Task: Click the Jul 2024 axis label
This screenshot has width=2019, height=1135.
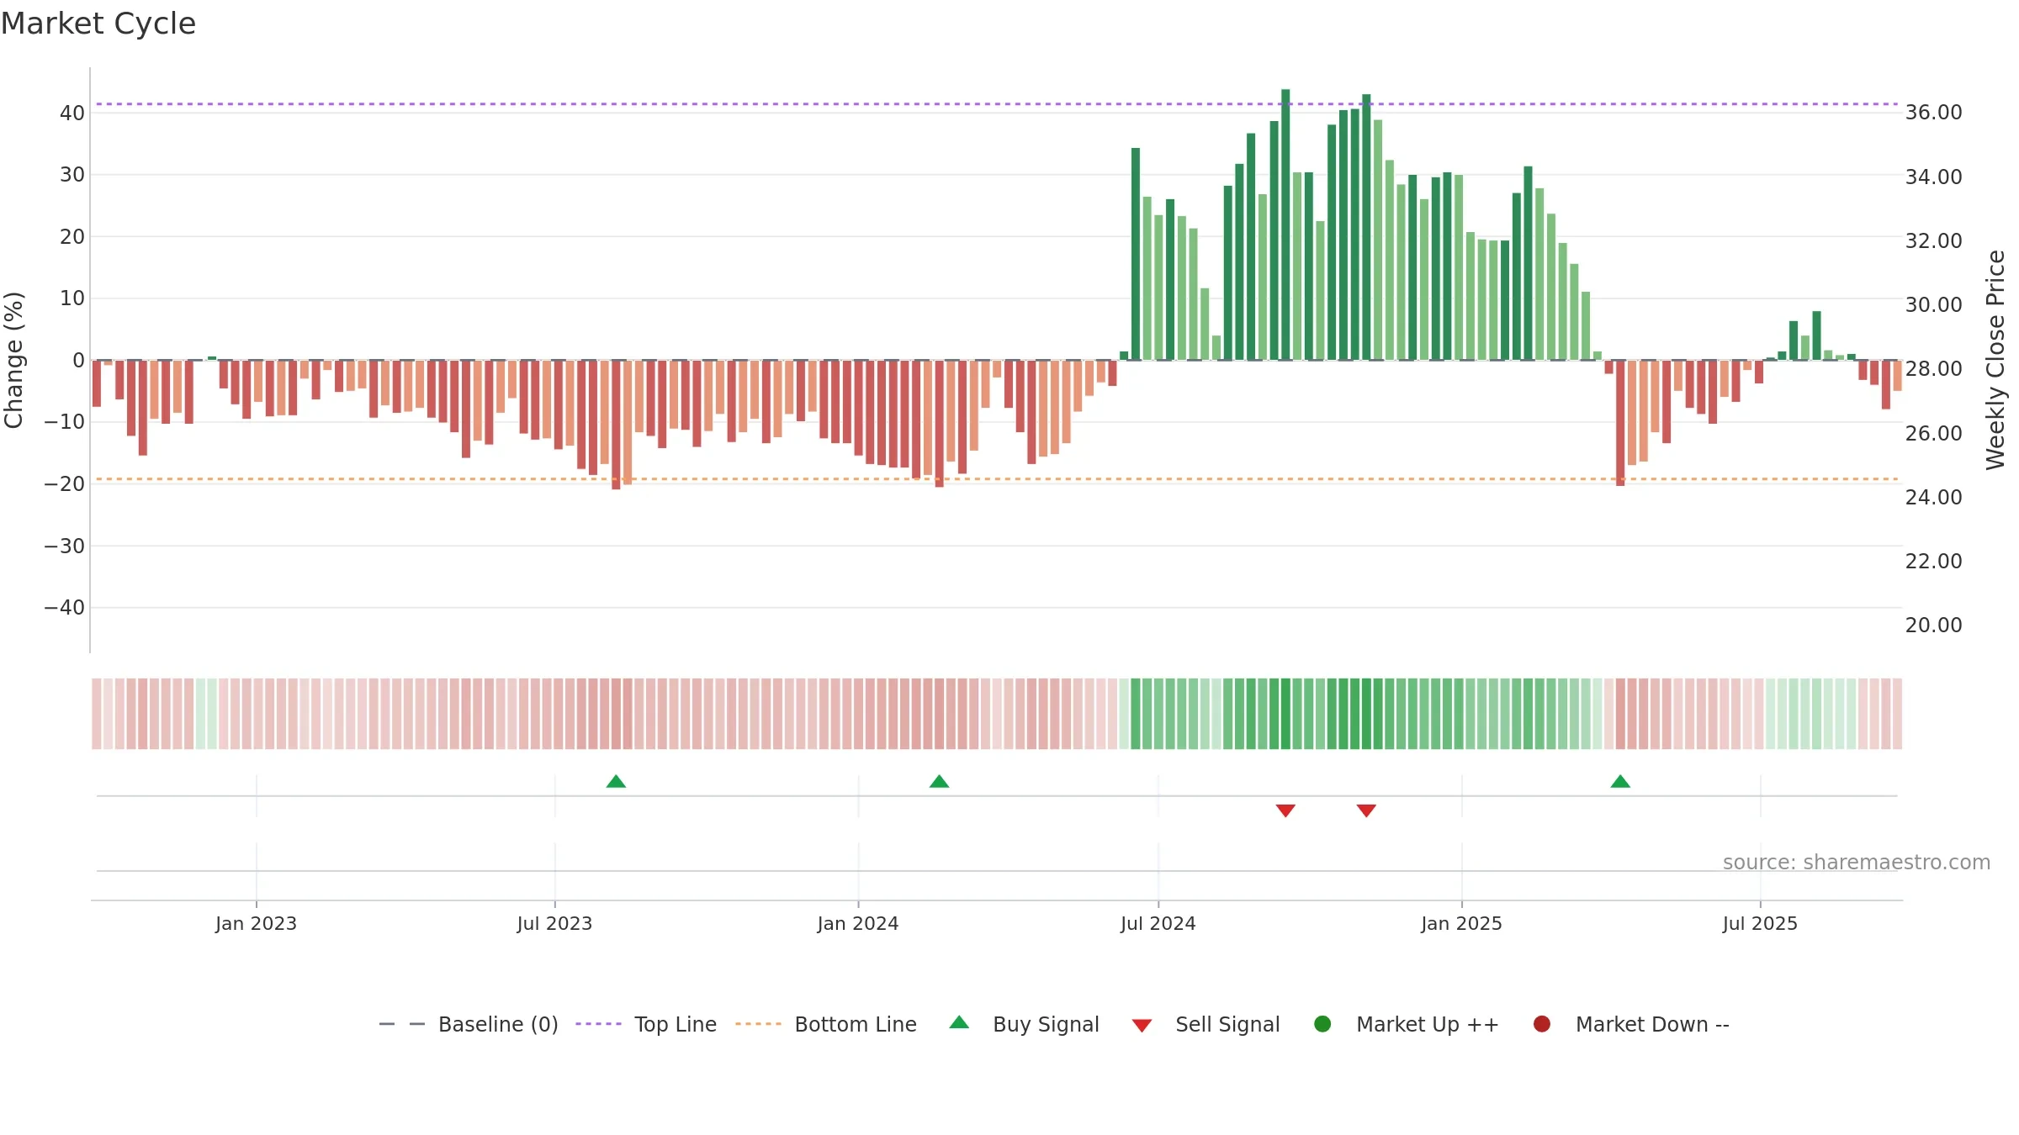Action: tap(1158, 923)
